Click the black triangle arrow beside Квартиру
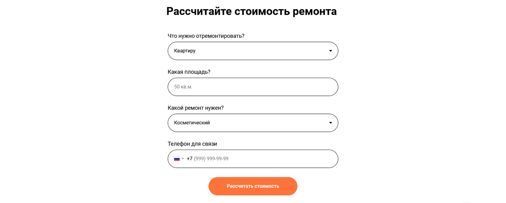This screenshot has width=506, height=203. coord(331,51)
